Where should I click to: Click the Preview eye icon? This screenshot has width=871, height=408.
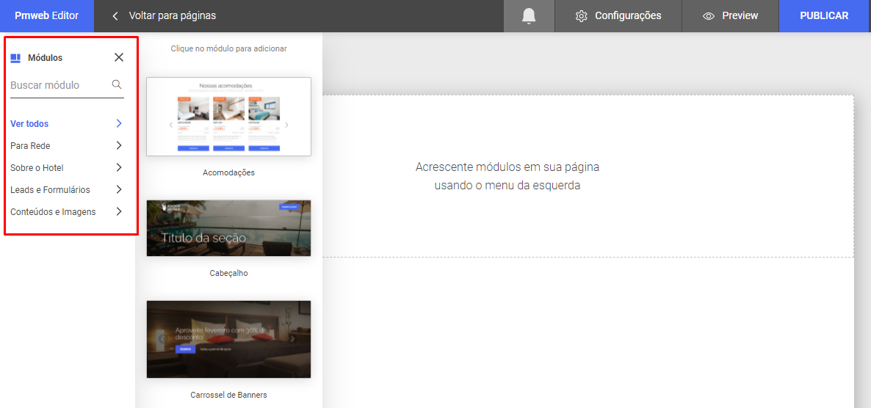tap(709, 16)
